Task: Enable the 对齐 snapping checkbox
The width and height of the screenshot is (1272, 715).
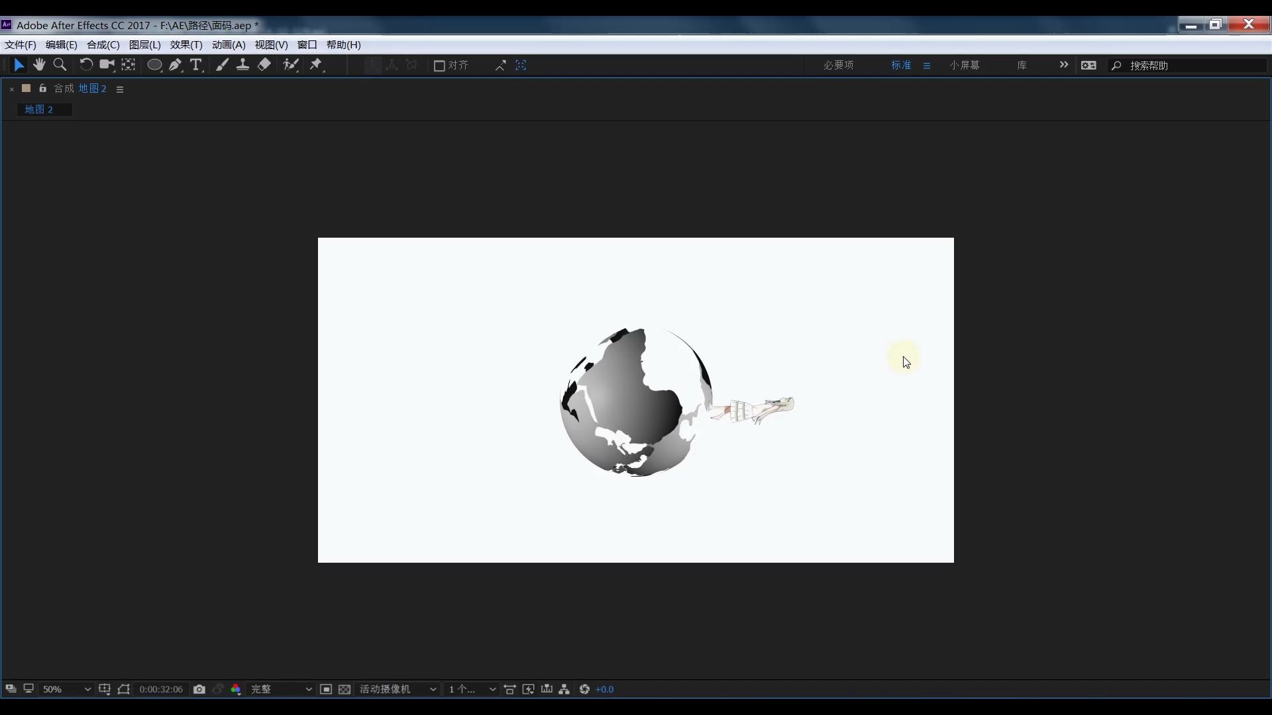Action: [x=439, y=66]
